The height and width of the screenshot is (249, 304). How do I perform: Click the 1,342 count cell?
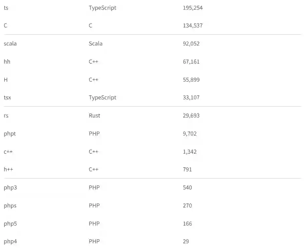[x=190, y=152]
